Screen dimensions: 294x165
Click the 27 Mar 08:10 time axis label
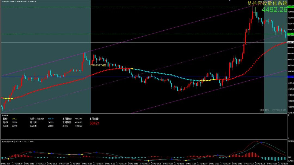(x=133, y=164)
